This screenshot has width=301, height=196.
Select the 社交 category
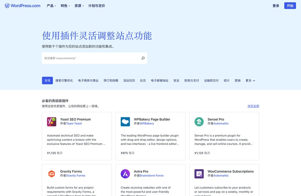pos(143,81)
